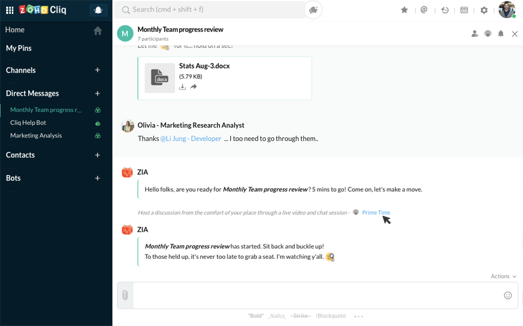
Task: Expand Channels with the plus button
Action: [x=97, y=70]
